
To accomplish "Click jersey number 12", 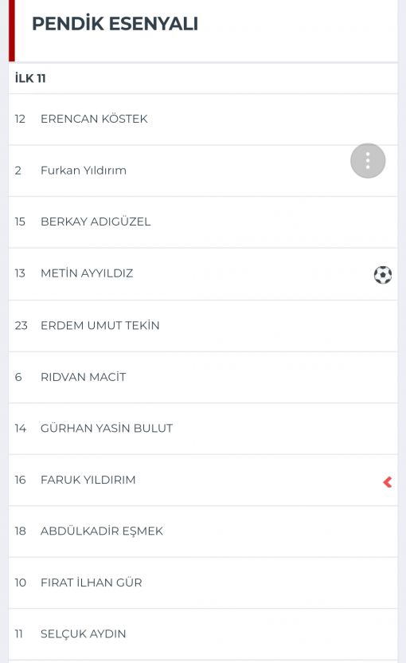I will [20, 119].
